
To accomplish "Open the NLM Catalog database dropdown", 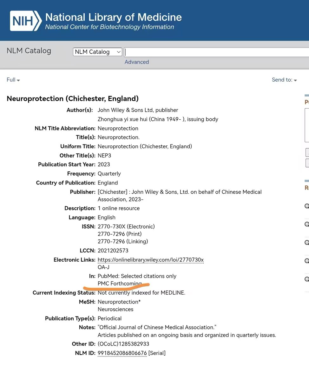I will click(98, 52).
